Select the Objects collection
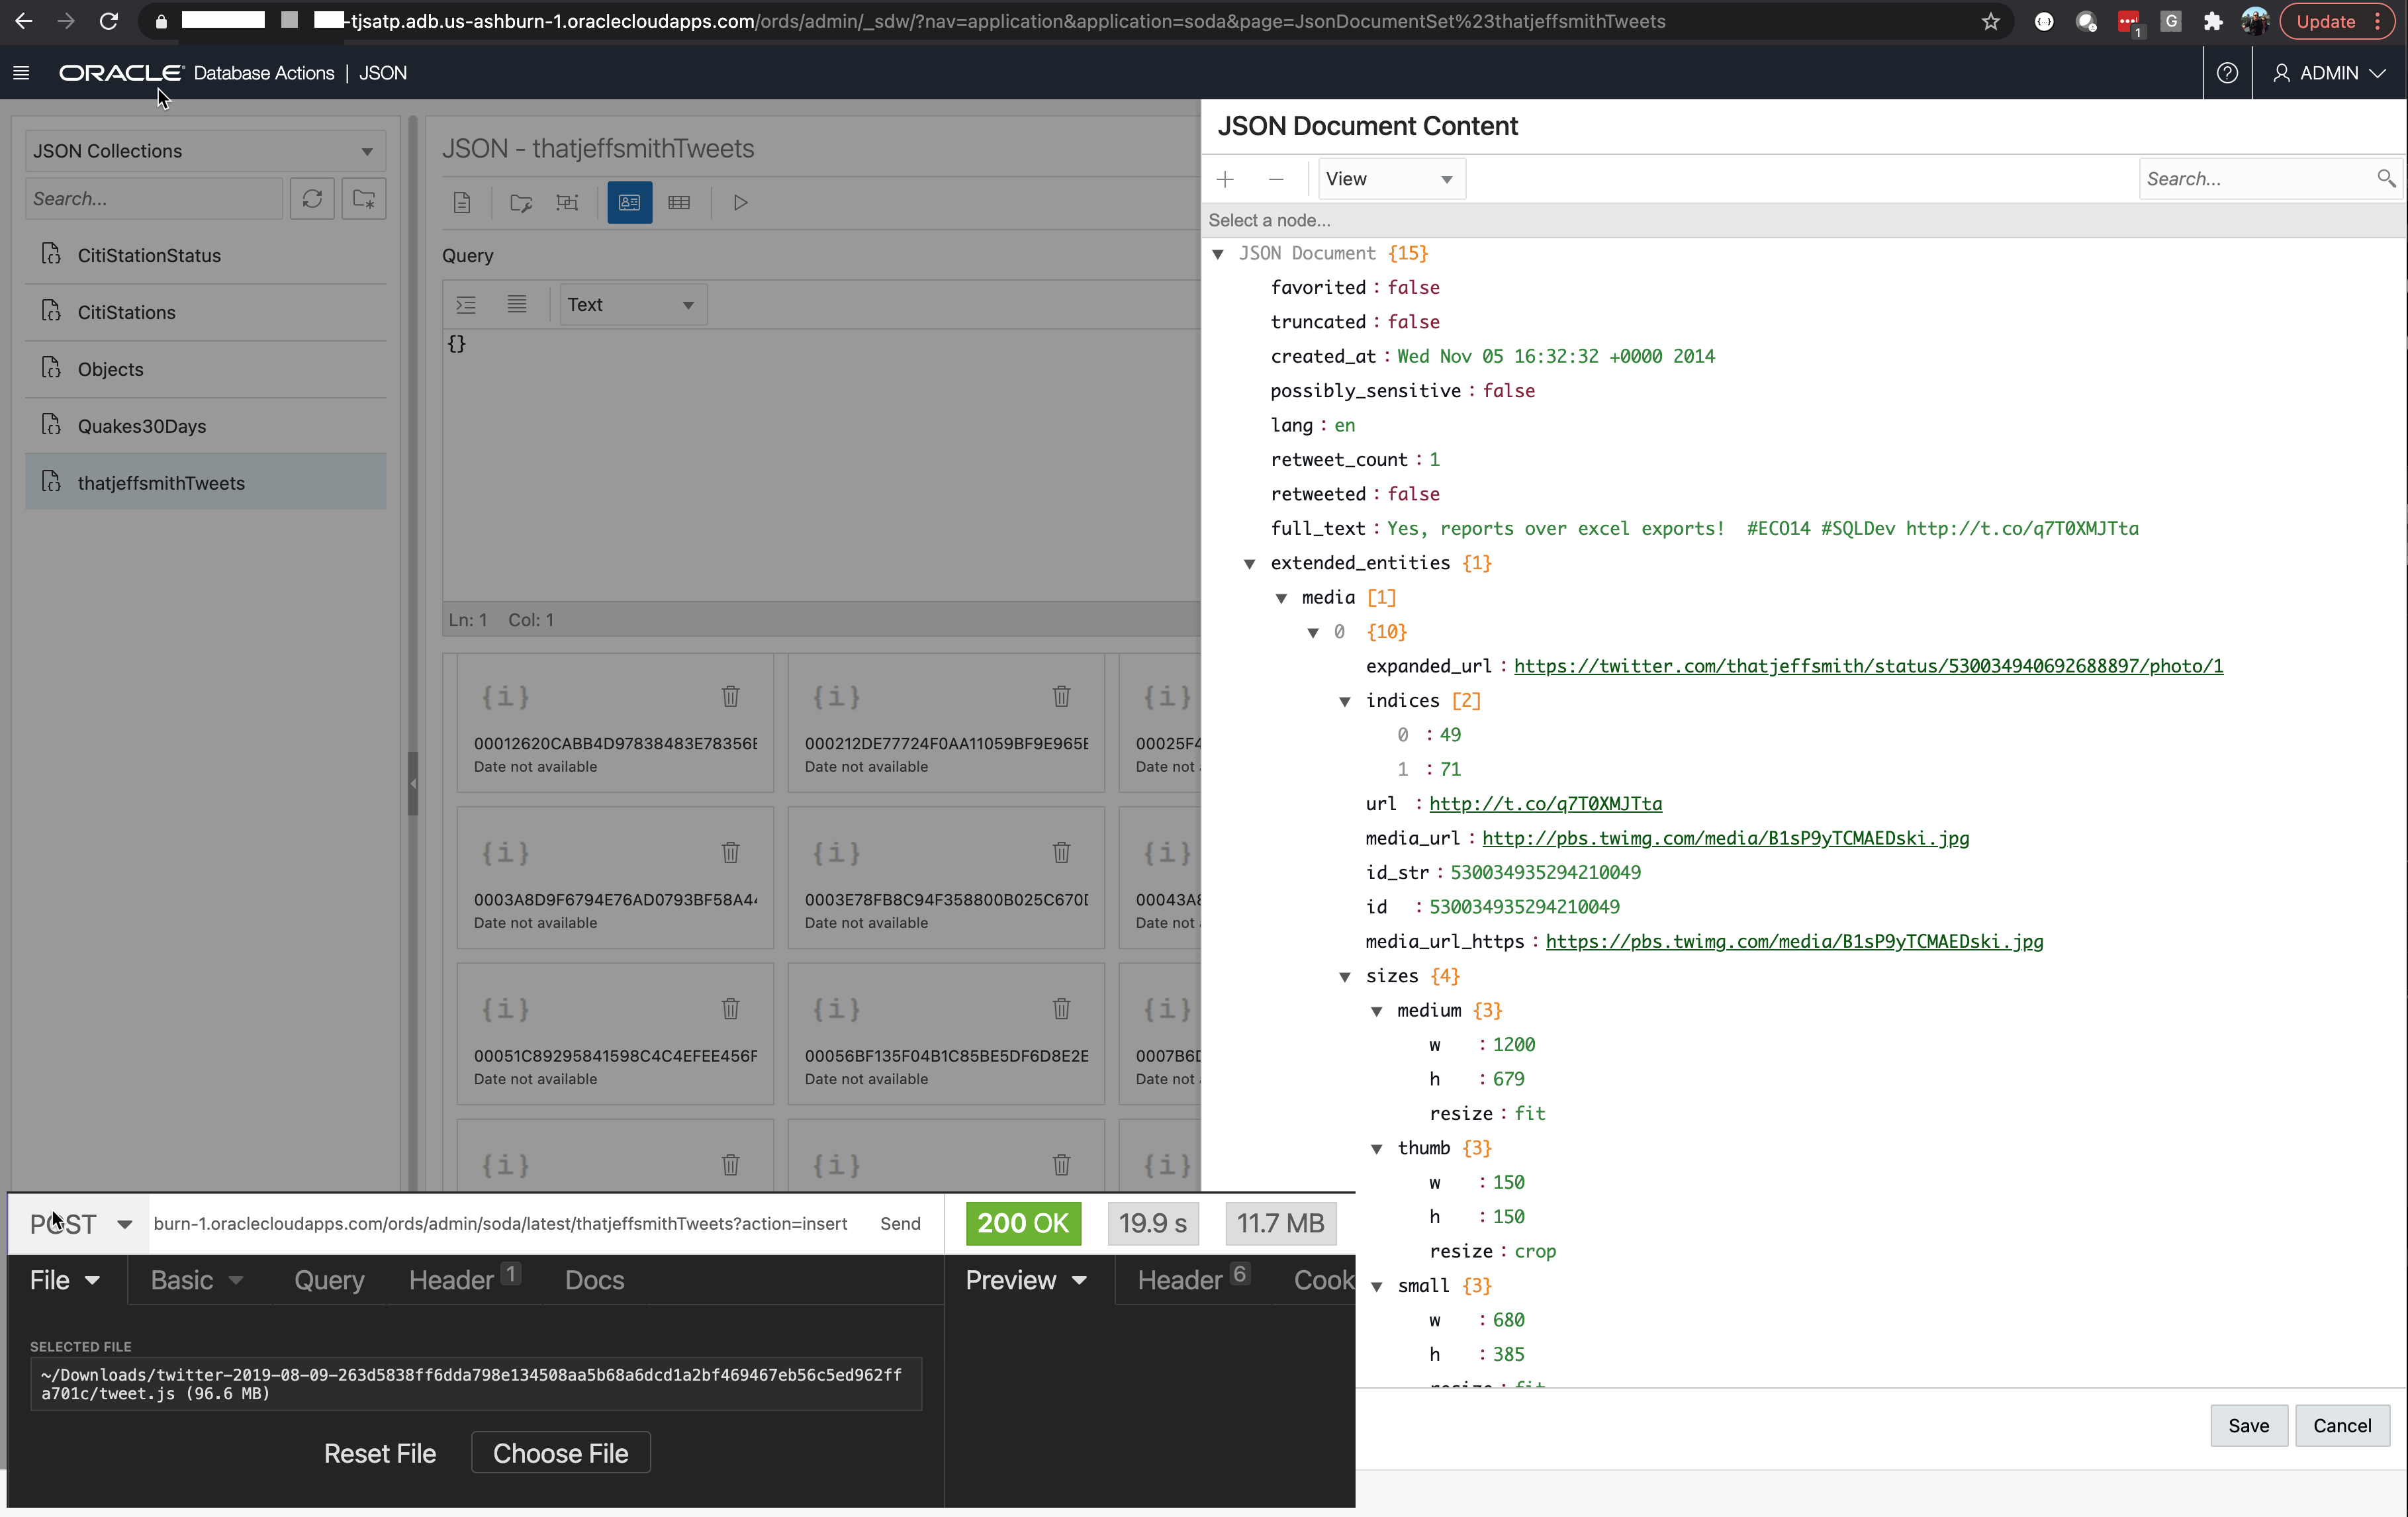Image resolution: width=2408 pixels, height=1517 pixels. (x=205, y=370)
